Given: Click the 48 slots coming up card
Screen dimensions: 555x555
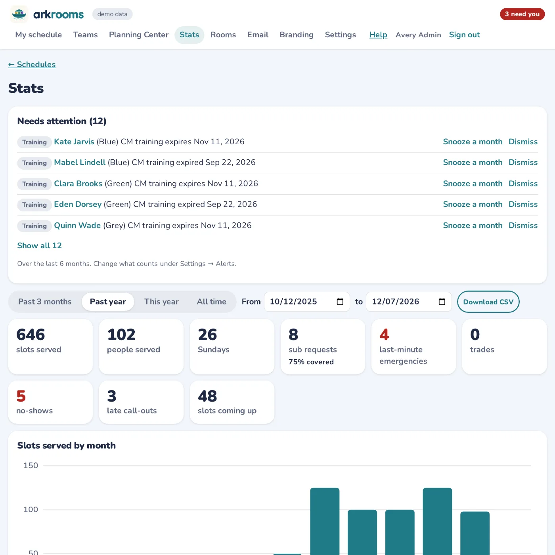Looking at the screenshot, I should tap(232, 402).
